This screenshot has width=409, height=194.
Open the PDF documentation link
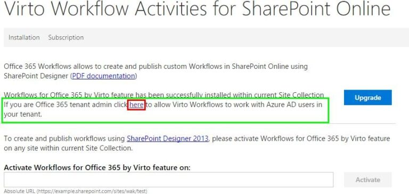click(x=103, y=76)
